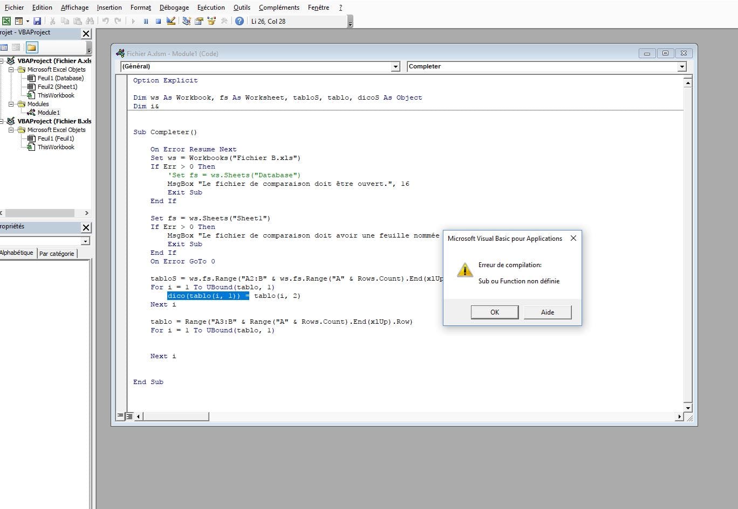
Task: Open the (Général) object dropdown
Action: 395,67
